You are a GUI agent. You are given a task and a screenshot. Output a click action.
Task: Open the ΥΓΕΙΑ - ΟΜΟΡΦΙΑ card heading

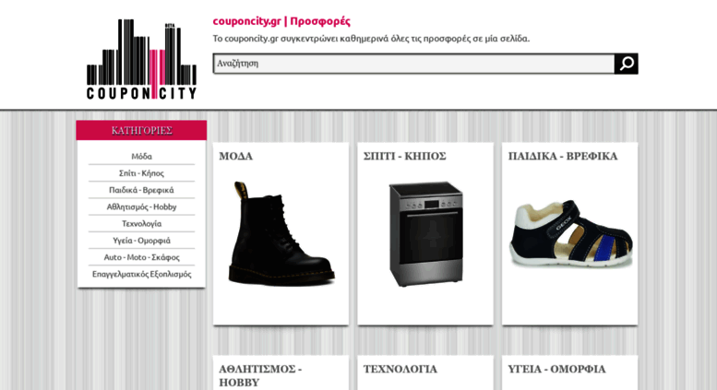(x=557, y=369)
